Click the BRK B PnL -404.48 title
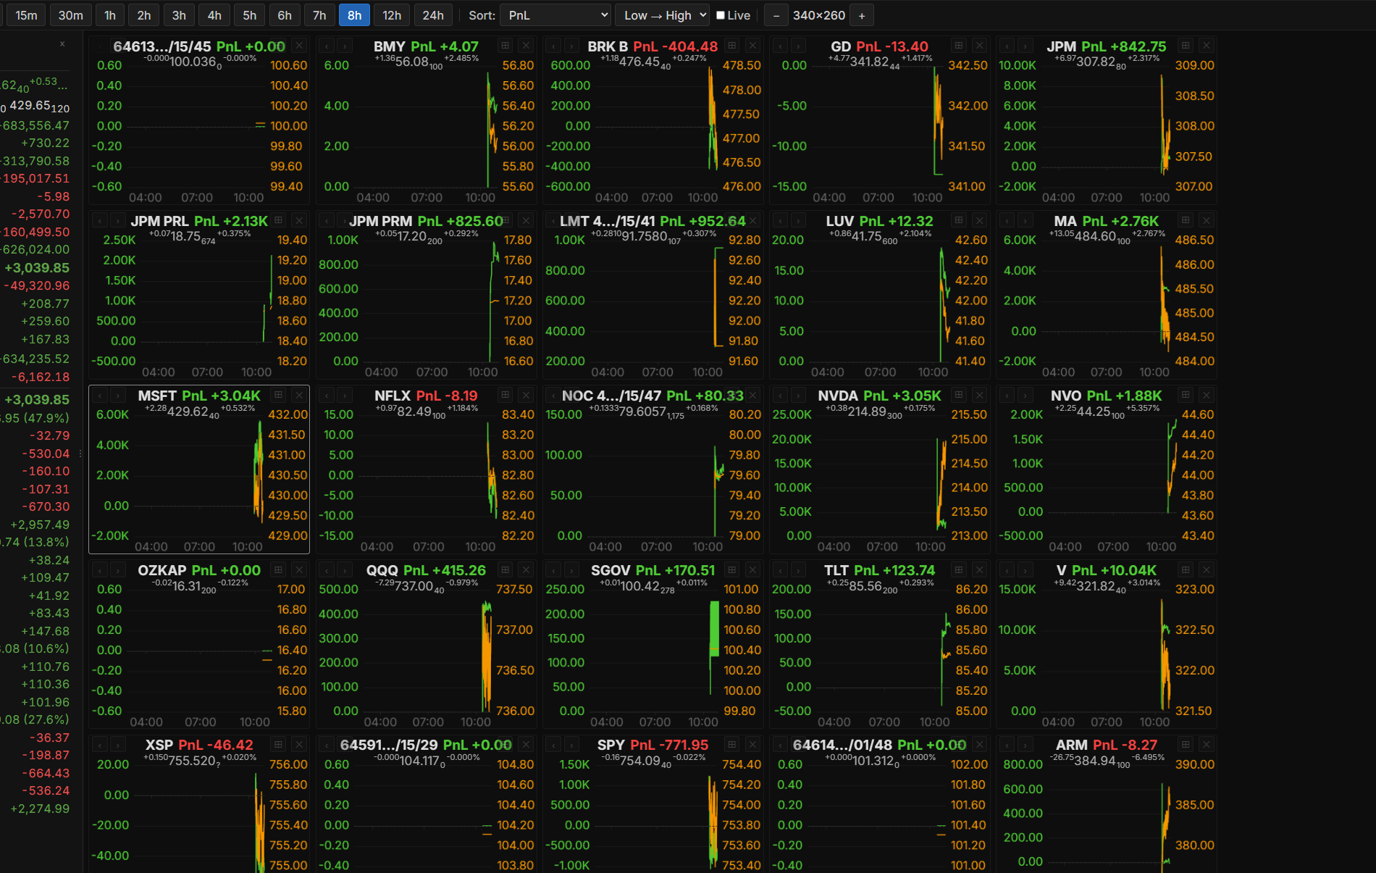 653,46
